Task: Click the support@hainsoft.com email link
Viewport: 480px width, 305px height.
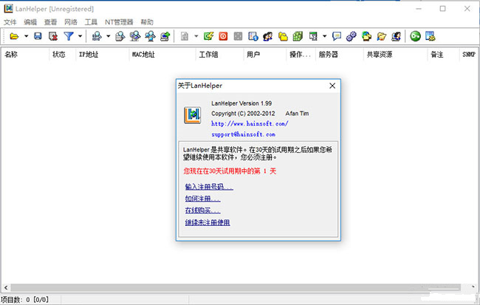Action: (243, 134)
